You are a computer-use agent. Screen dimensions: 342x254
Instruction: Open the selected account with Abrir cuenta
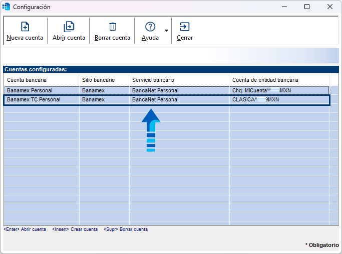tap(69, 27)
